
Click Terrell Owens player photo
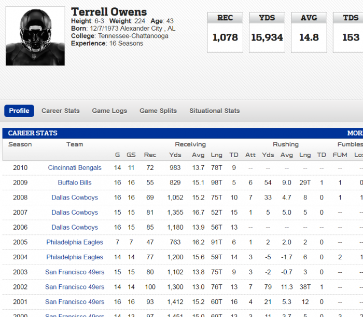(x=35, y=36)
